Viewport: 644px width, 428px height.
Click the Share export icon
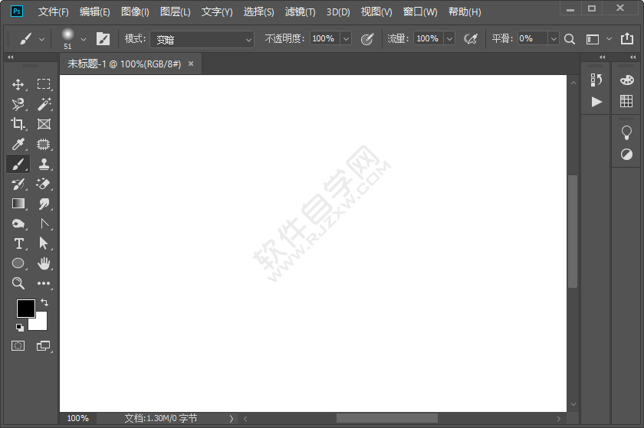coord(627,38)
